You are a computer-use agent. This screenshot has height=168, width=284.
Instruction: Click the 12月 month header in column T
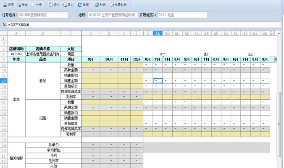pyautogui.click(x=137, y=59)
